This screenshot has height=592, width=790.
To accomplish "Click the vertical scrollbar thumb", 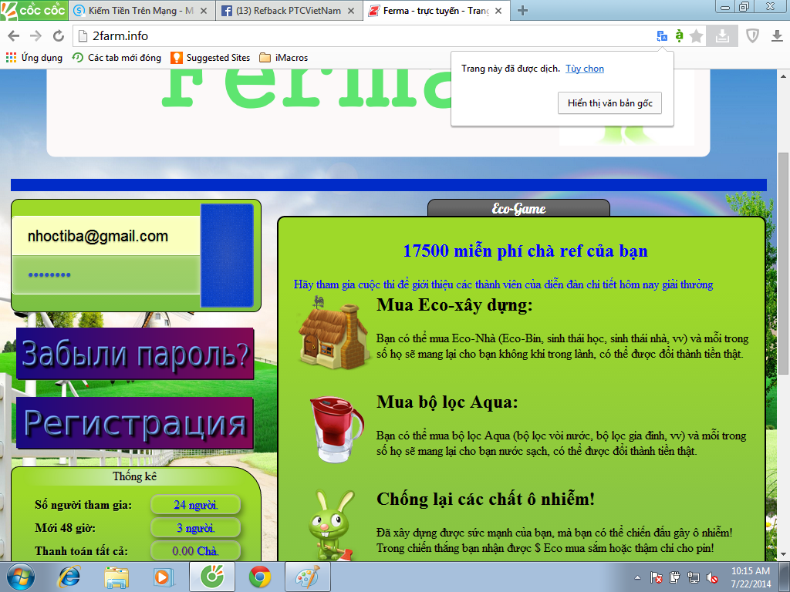I will point(784,263).
